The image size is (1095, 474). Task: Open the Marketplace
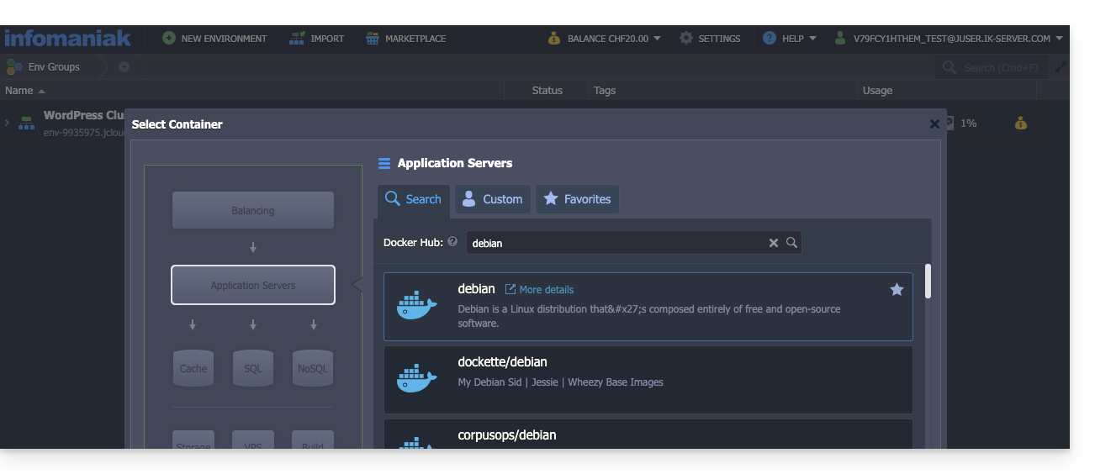click(406, 39)
